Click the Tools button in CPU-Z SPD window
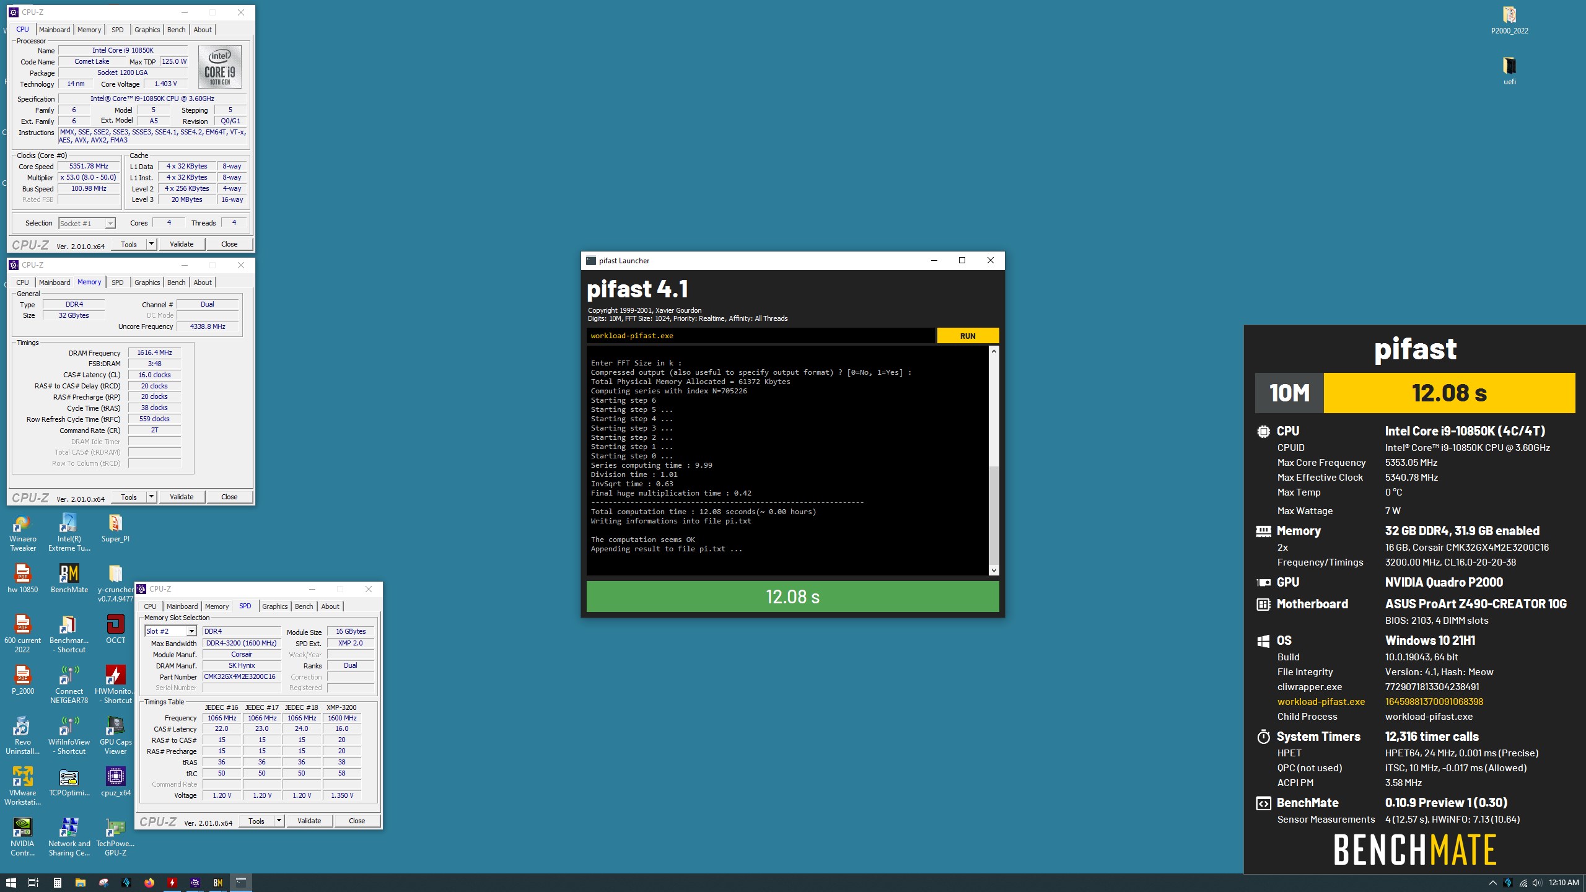Screen dimensions: 1586x892 coord(256,821)
